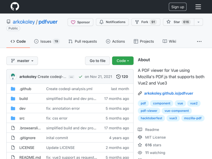Click arkokoley's avatar in commit bar

(x=13, y=77)
